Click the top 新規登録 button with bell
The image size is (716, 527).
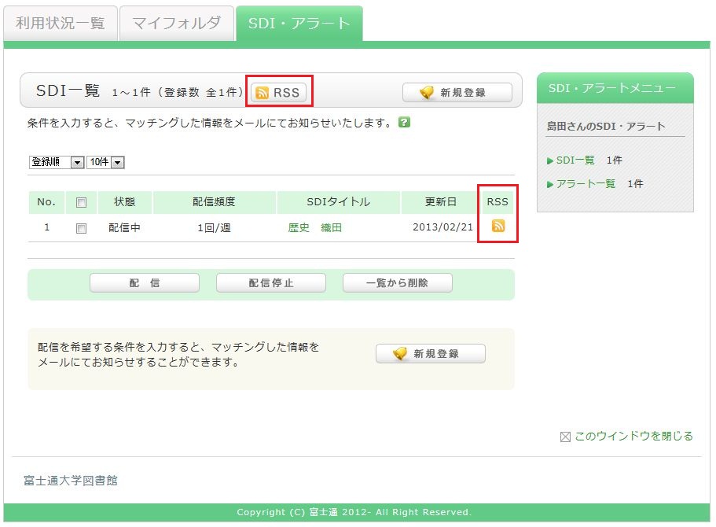[457, 93]
